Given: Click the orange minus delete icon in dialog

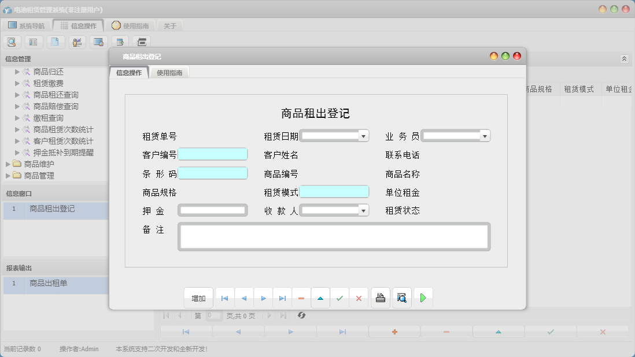Looking at the screenshot, I should pos(301,298).
